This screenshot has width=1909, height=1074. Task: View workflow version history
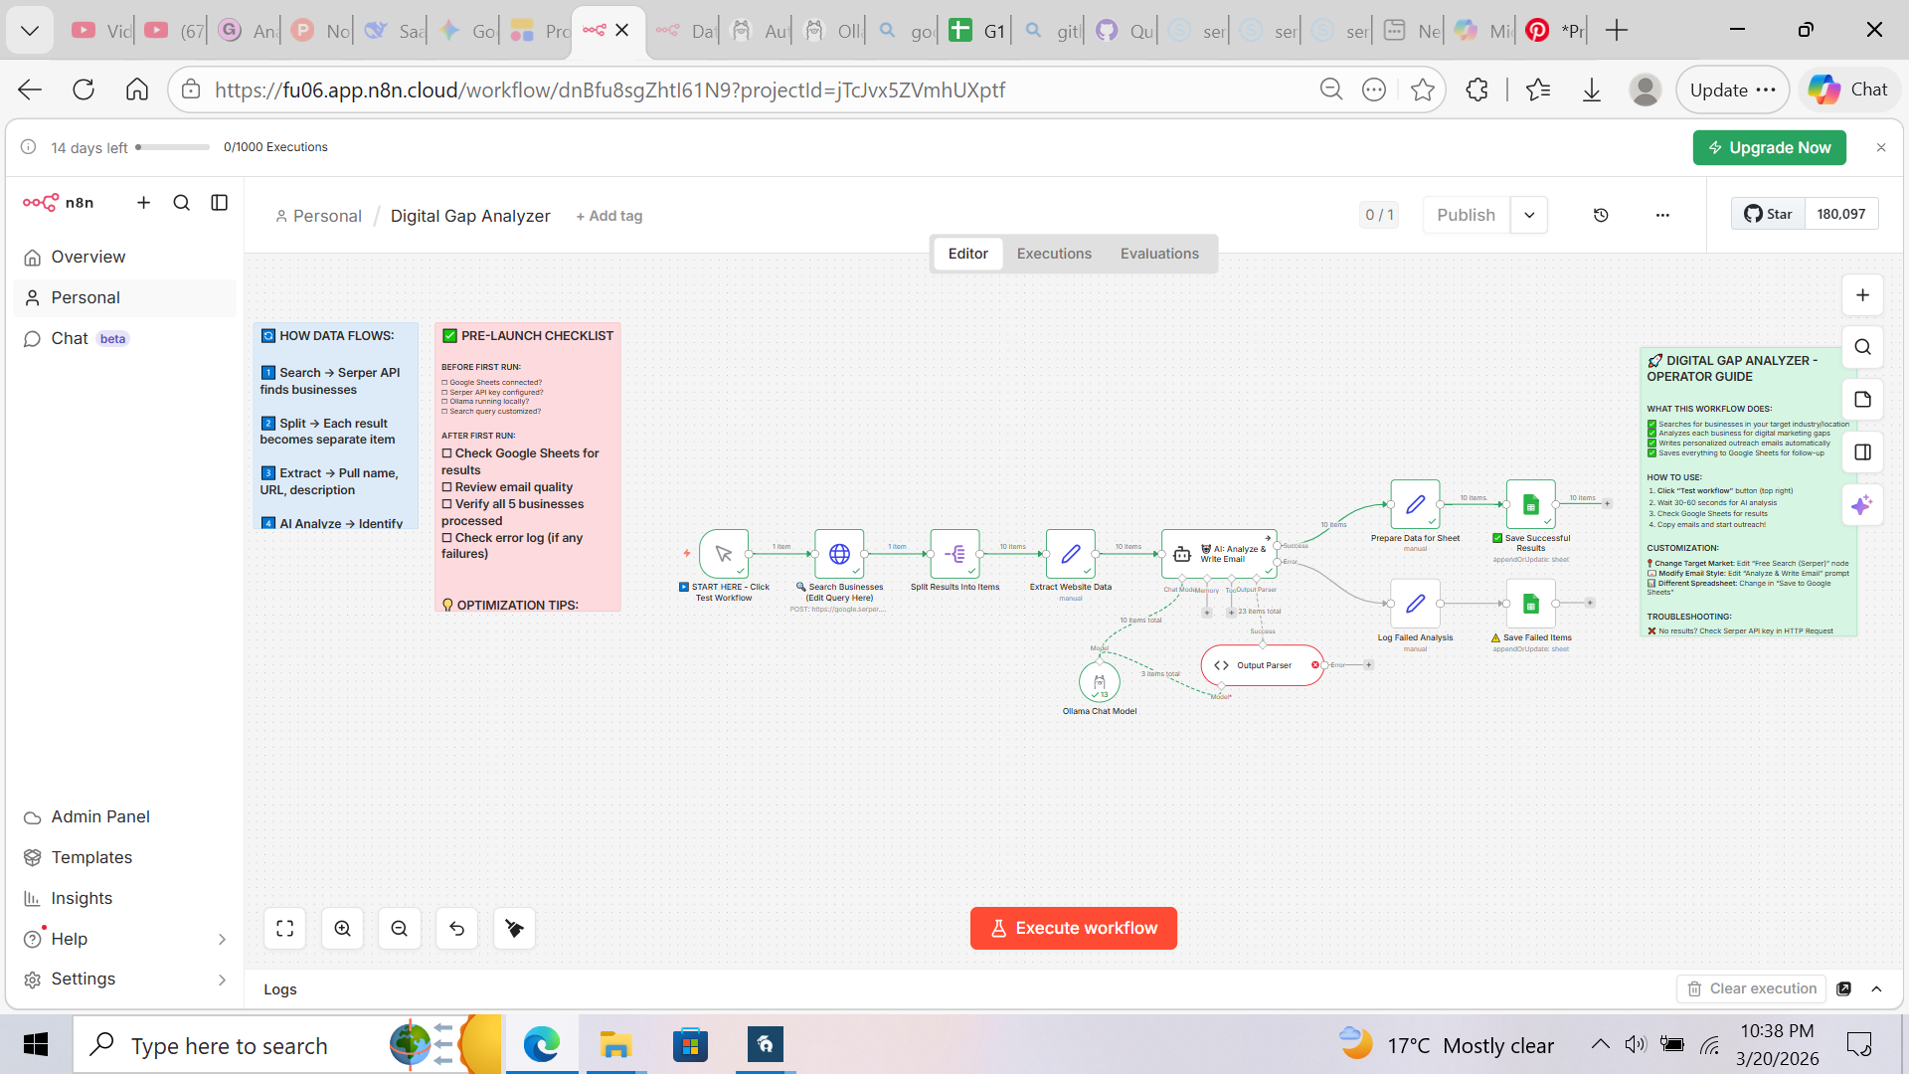click(1601, 215)
